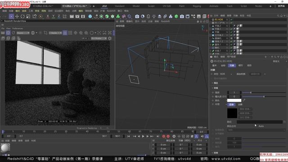Switch to the Sculpt layout tab
This screenshot has height=162, width=288.
click(151, 6)
